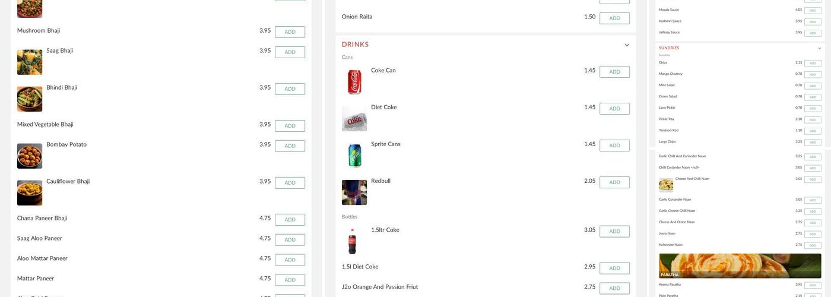Click the Coke Can product image
Image resolution: width=831 pixels, height=297 pixels.
[354, 82]
